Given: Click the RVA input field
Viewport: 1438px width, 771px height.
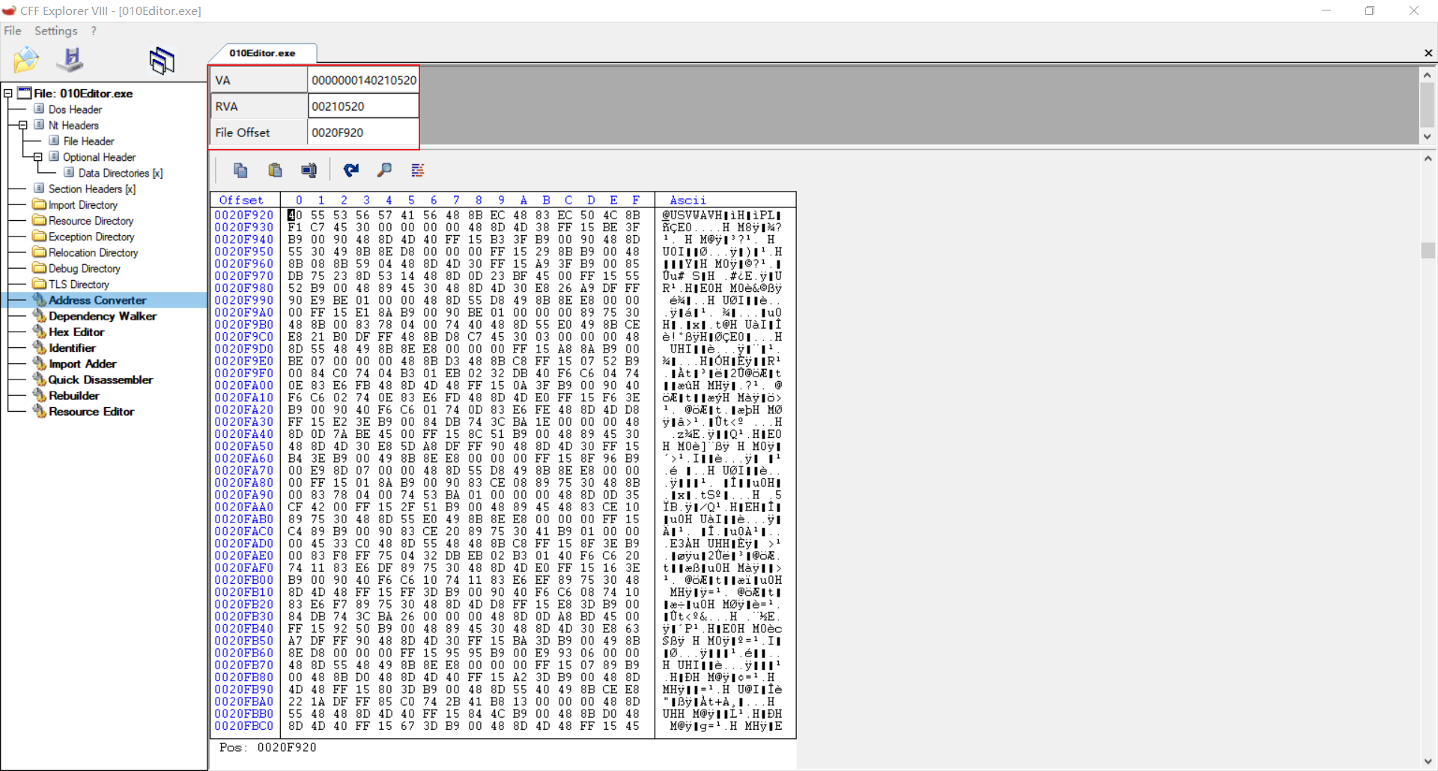Looking at the screenshot, I should [x=363, y=106].
